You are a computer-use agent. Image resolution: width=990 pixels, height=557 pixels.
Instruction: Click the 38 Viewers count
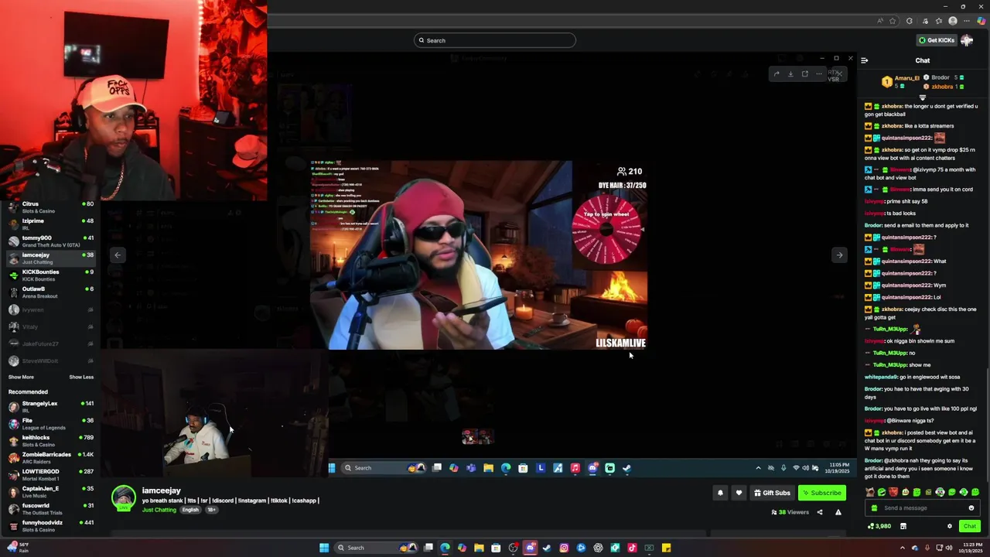[790, 512]
